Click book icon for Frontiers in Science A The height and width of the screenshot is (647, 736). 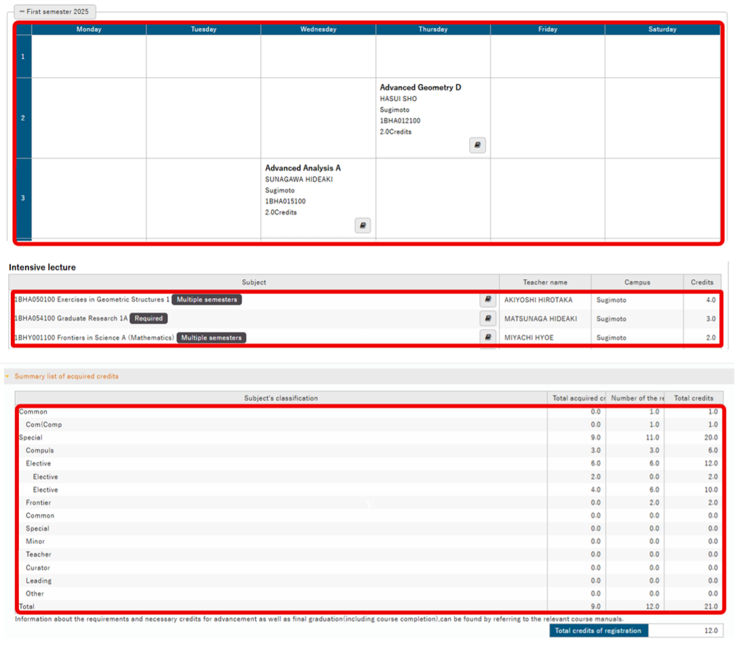[488, 338]
